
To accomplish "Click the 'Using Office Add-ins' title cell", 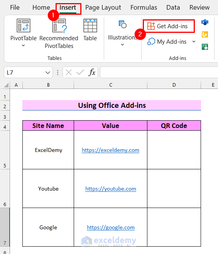I will [x=112, y=106].
